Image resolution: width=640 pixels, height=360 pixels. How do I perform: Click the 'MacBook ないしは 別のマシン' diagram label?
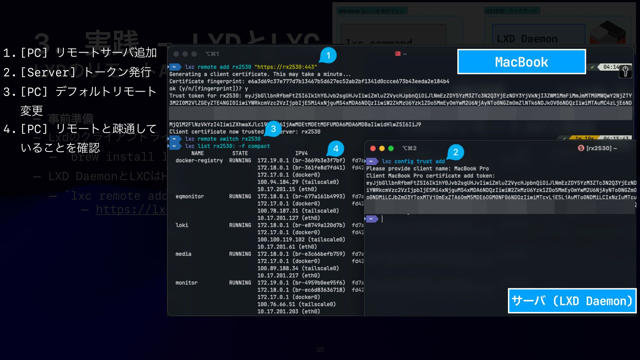[372, 11]
